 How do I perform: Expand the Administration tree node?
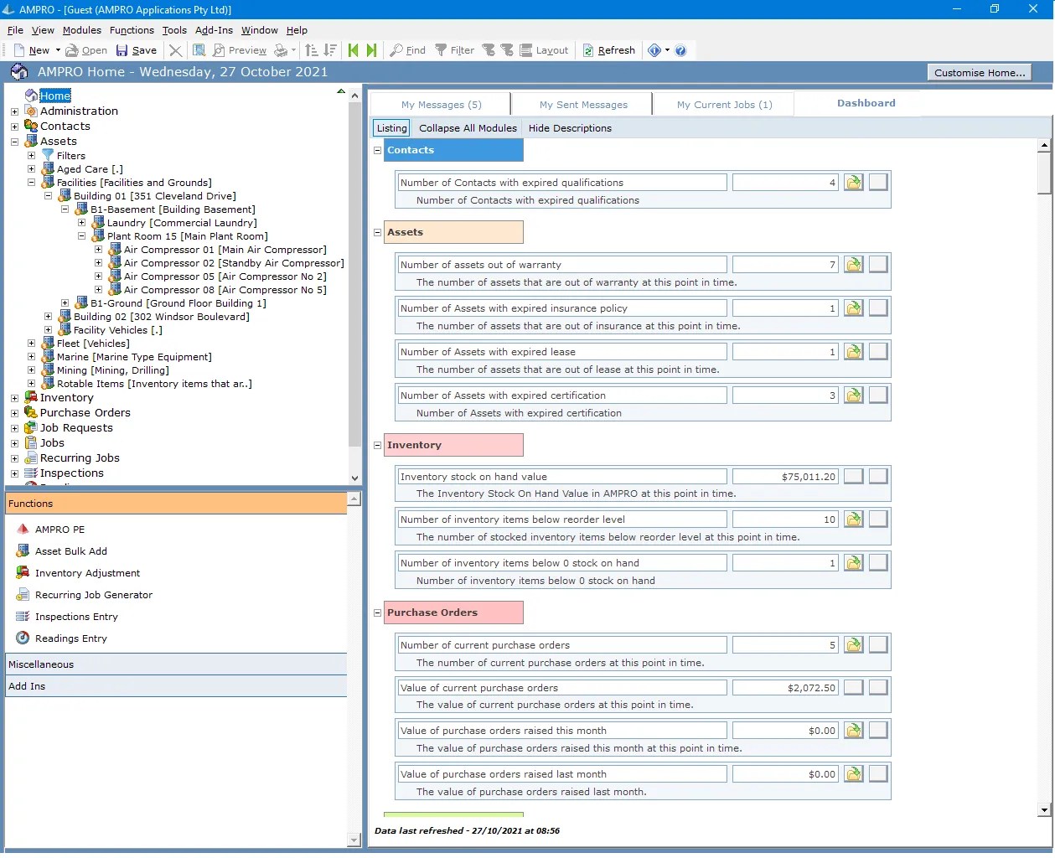pos(14,111)
